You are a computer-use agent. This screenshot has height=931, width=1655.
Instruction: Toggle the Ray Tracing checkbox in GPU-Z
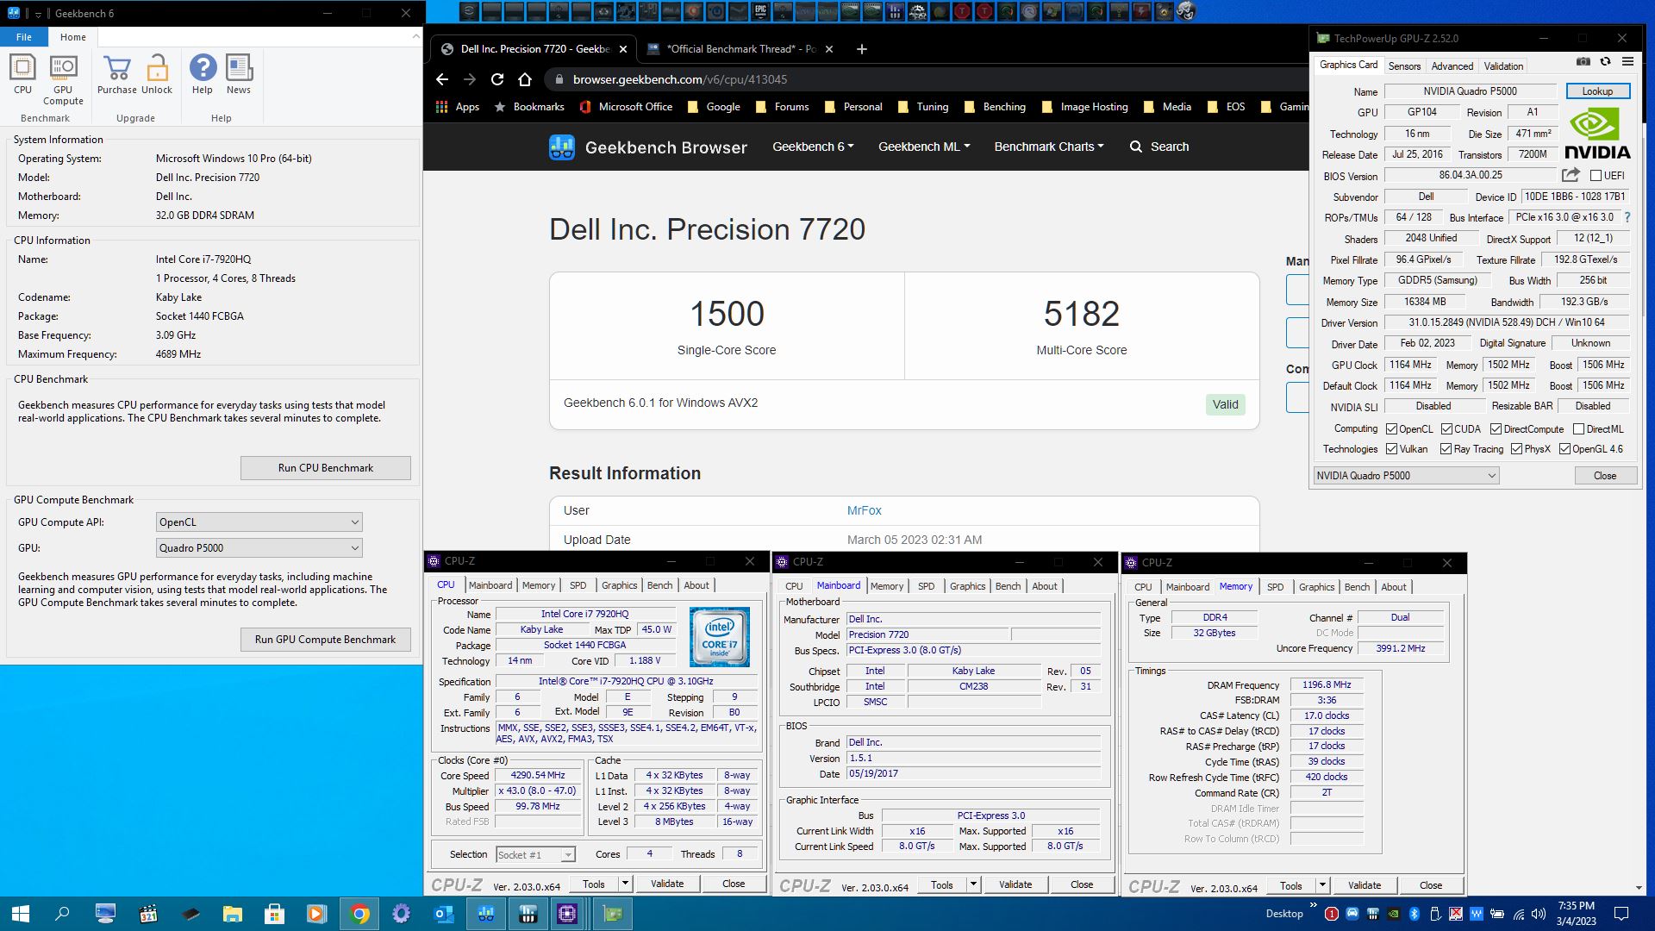point(1446,449)
